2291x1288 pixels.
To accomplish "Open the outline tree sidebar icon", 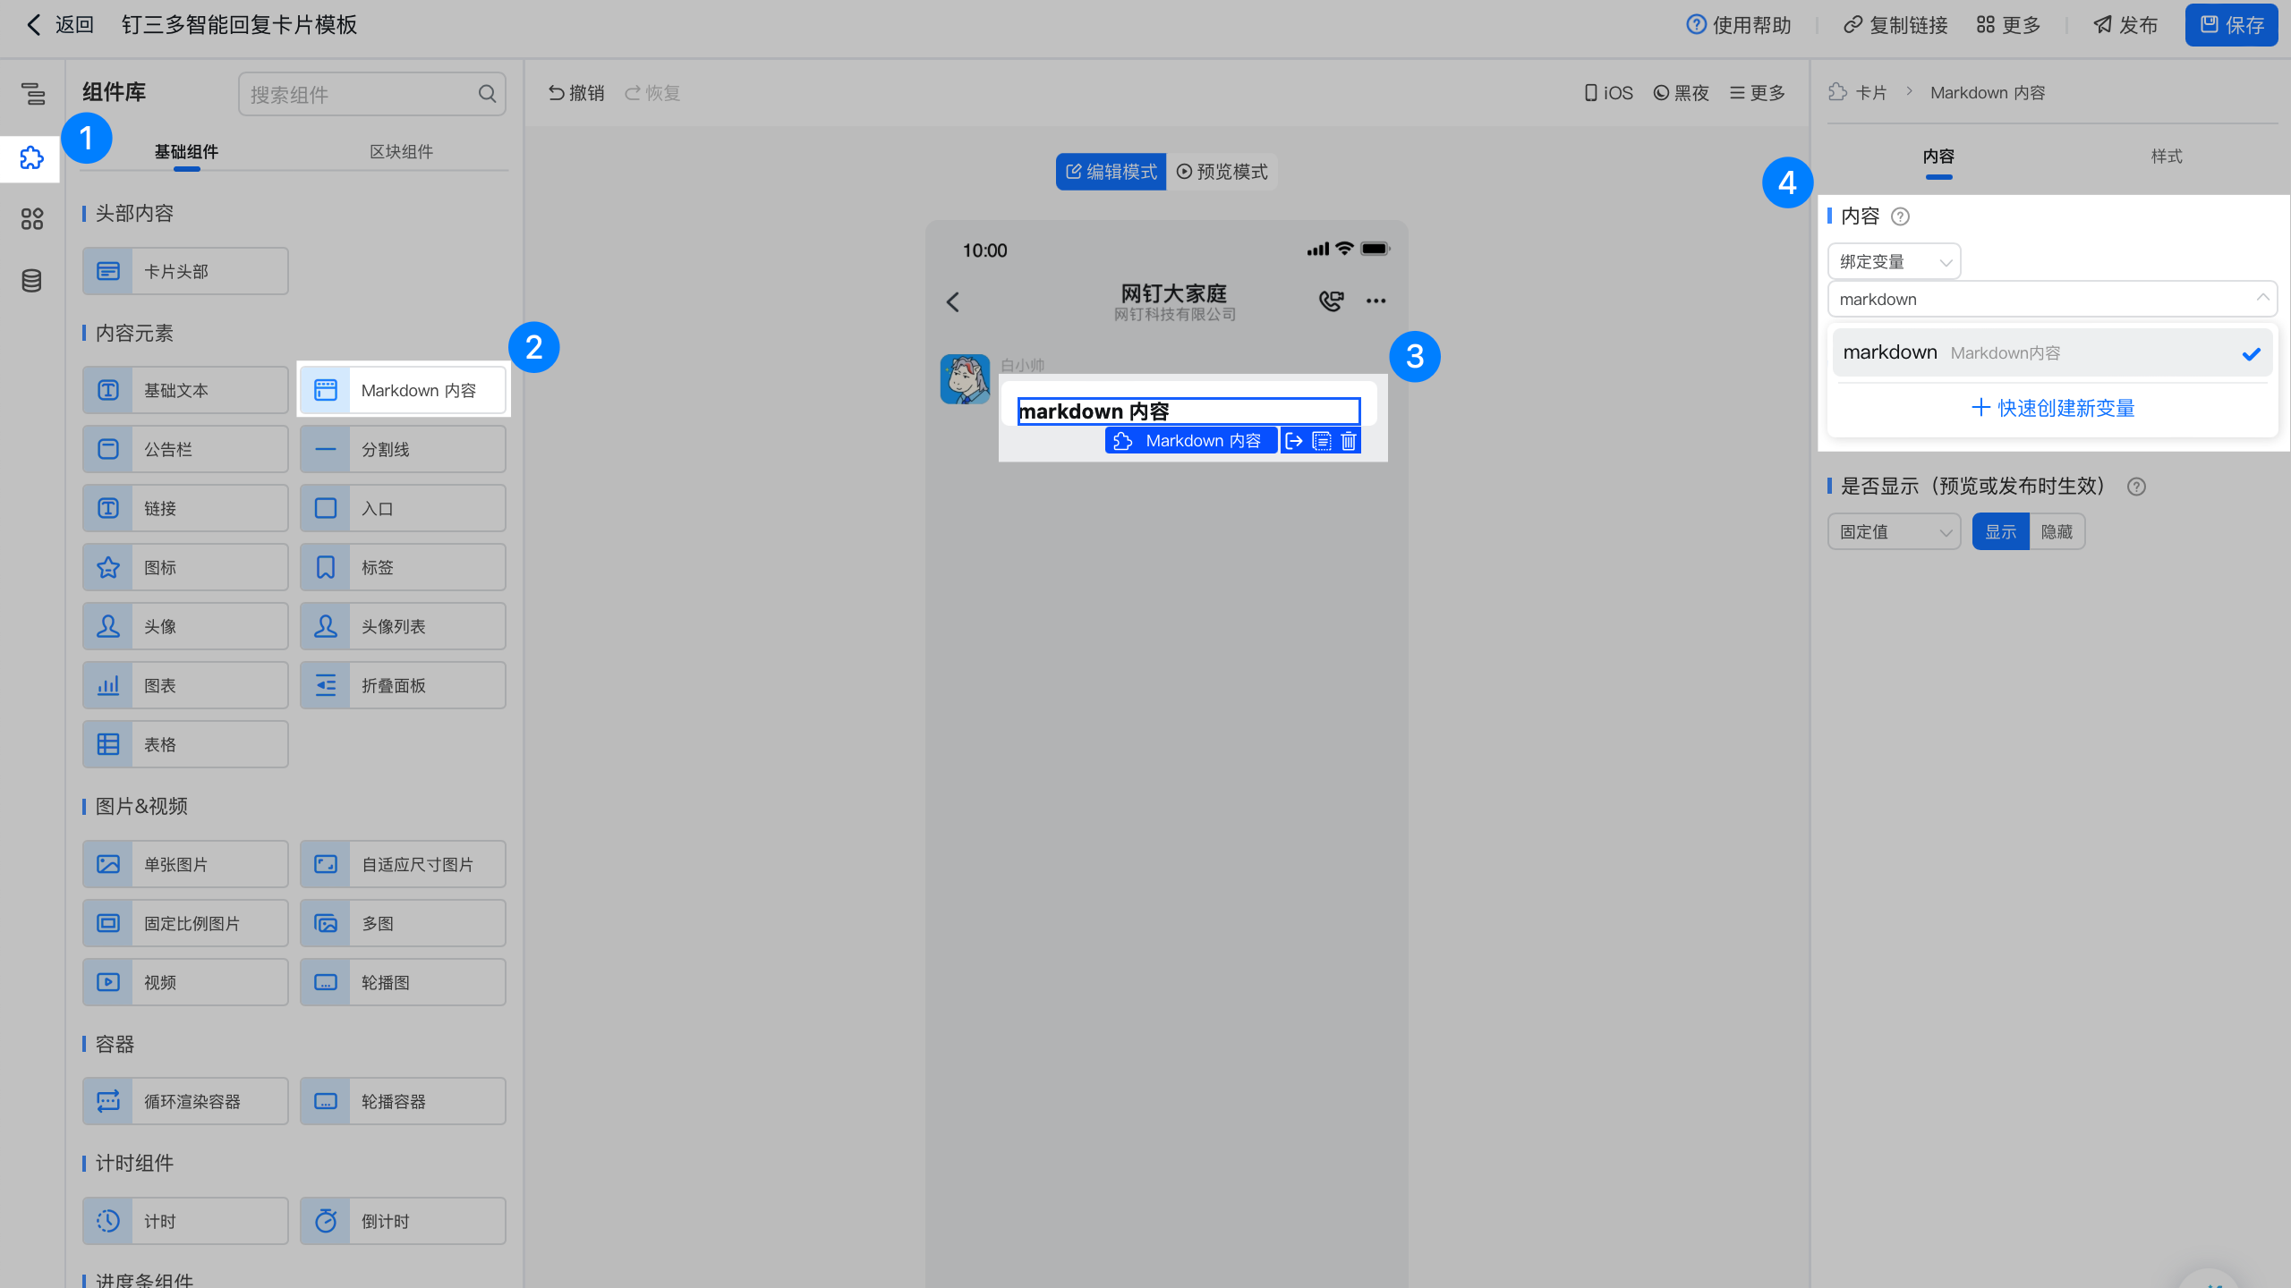I will [32, 93].
